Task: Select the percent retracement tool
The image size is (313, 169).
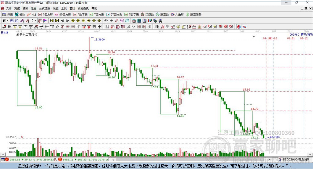Action: click(168, 27)
